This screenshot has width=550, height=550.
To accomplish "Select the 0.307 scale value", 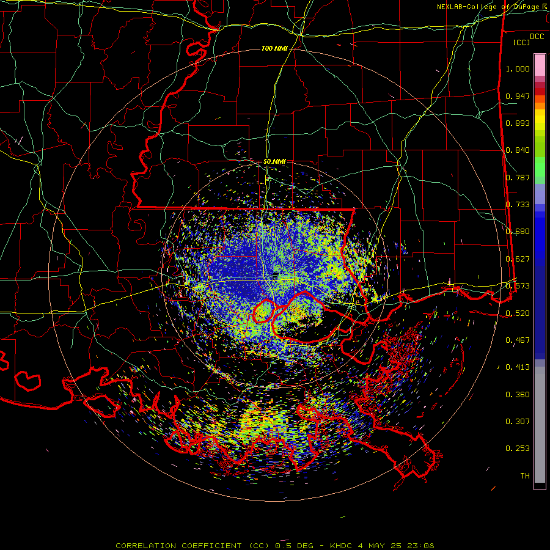I will coord(518,422).
